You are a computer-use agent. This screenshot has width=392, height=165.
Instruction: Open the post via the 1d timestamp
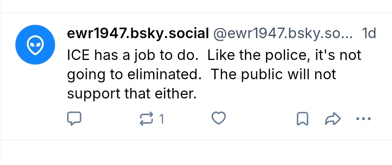tap(369, 34)
